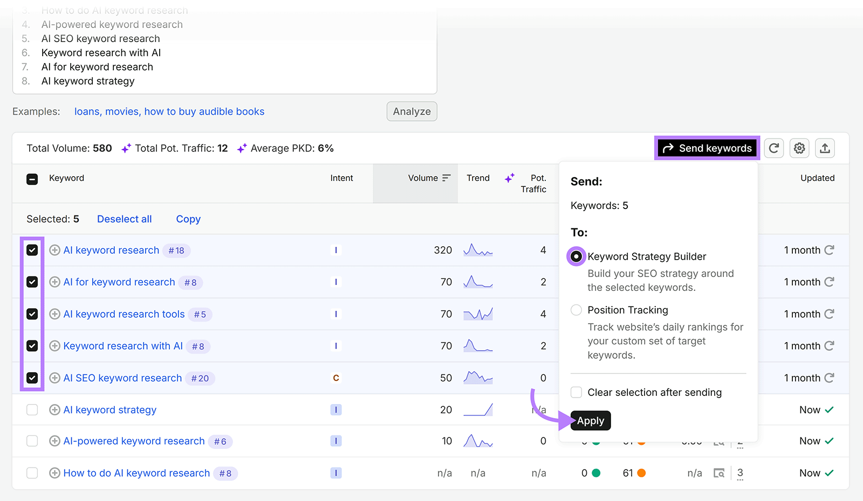Click the Total Pot. Traffic sparkle icon
The width and height of the screenshot is (863, 501).
pos(126,148)
